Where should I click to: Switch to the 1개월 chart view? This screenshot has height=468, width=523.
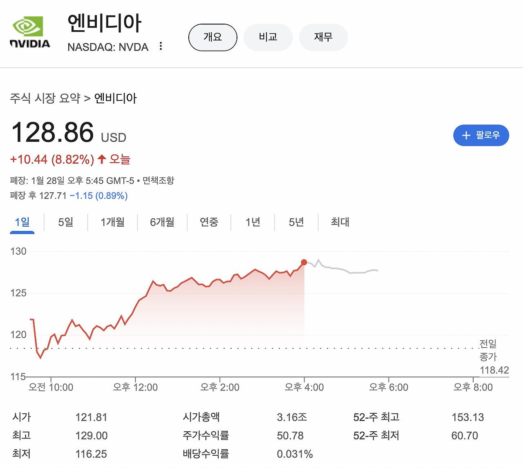point(112,222)
